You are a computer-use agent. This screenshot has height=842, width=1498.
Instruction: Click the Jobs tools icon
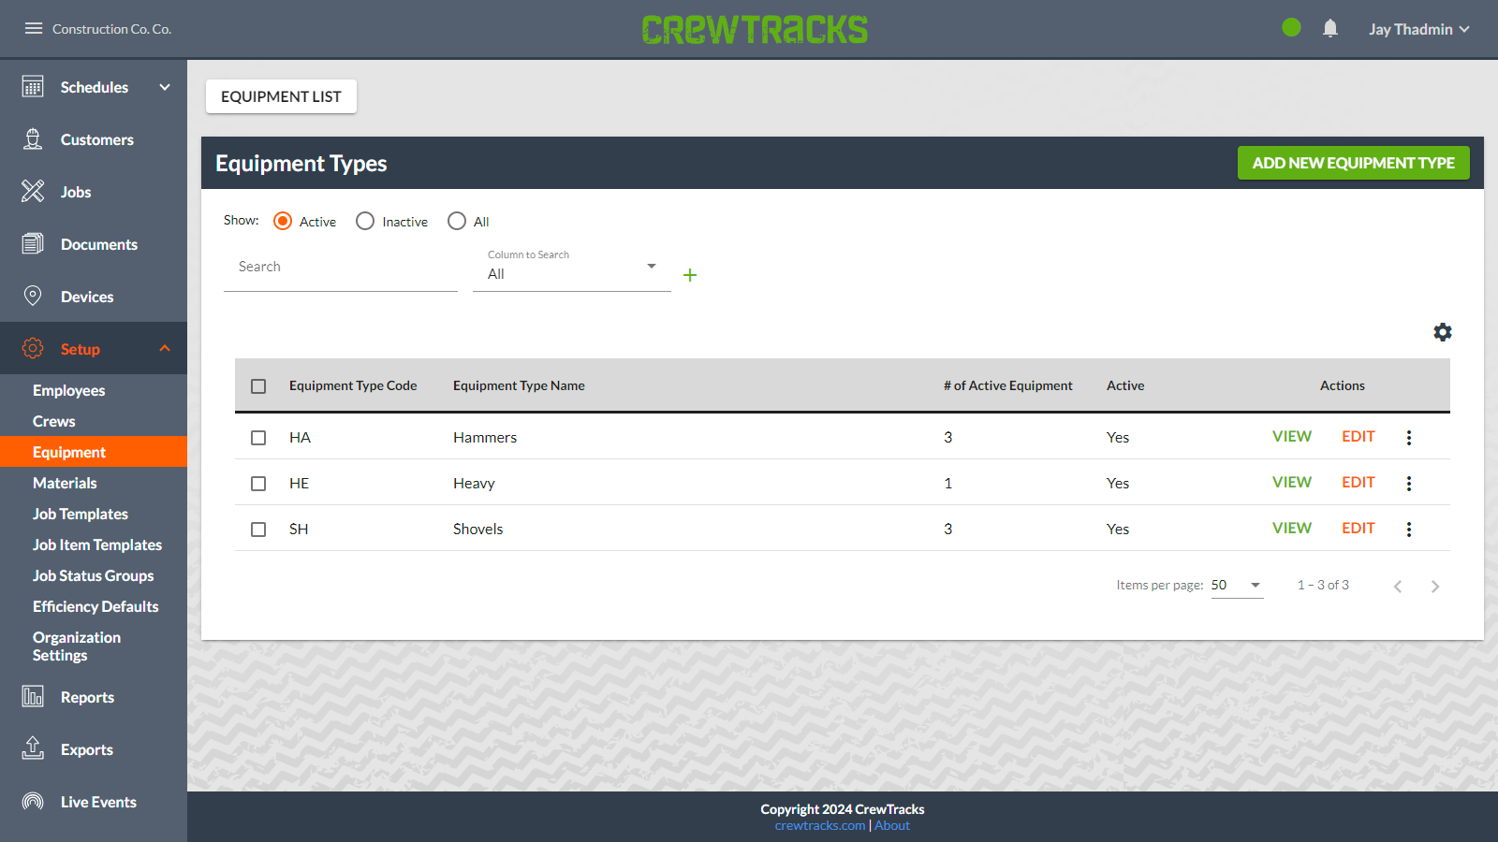point(33,192)
